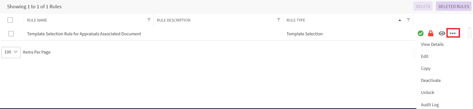The height and width of the screenshot is (109, 473).
Task: Open the three-dots more actions menu
Action: (453, 33)
